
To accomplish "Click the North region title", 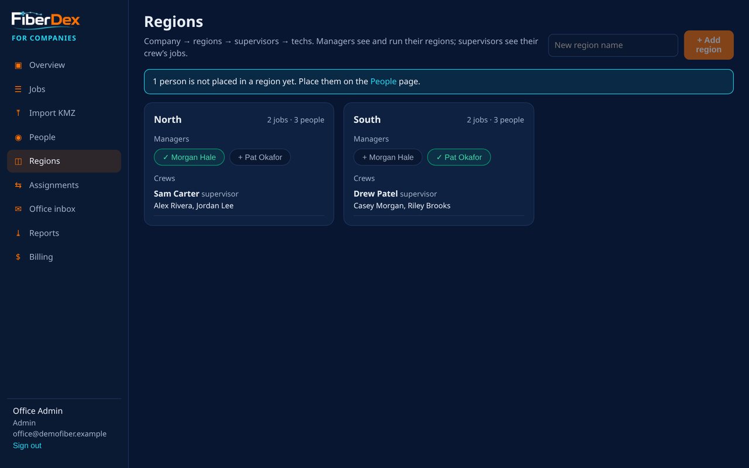I will tap(168, 119).
